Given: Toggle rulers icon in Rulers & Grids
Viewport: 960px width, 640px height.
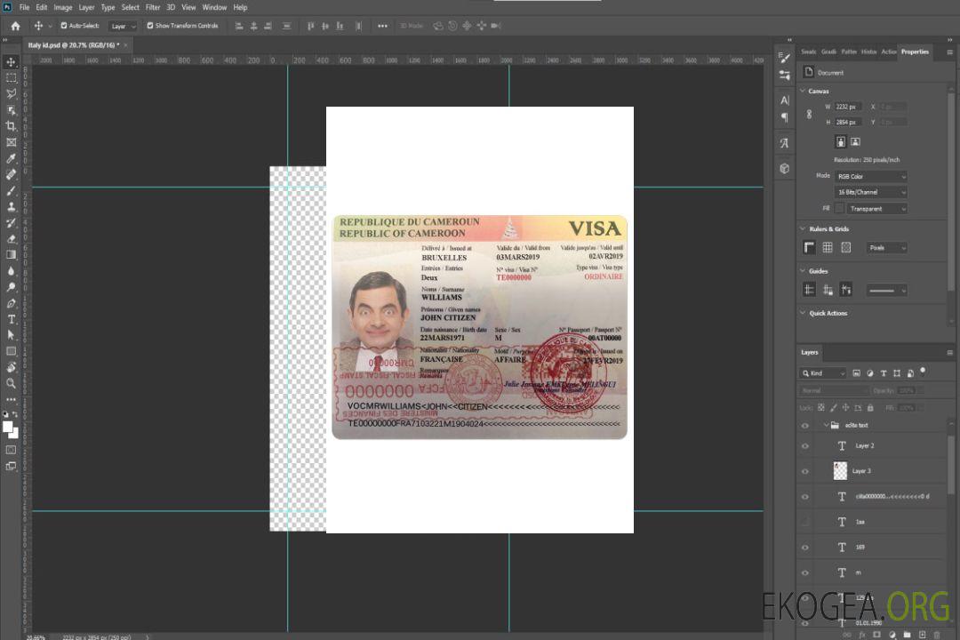Looking at the screenshot, I should [x=810, y=247].
